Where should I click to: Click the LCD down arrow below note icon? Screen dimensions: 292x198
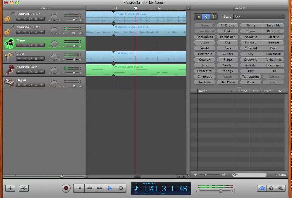click(x=136, y=193)
